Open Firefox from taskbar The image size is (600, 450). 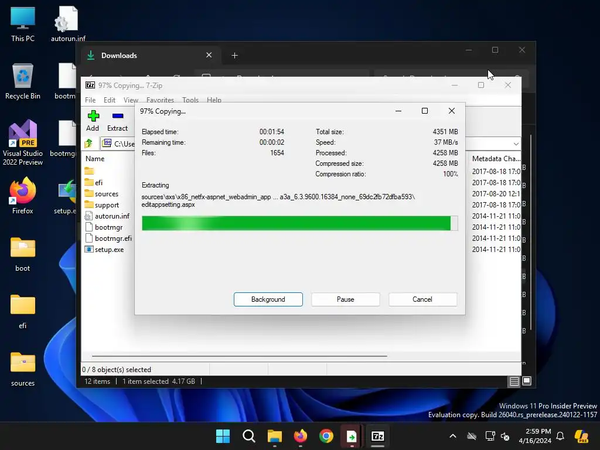click(x=301, y=436)
